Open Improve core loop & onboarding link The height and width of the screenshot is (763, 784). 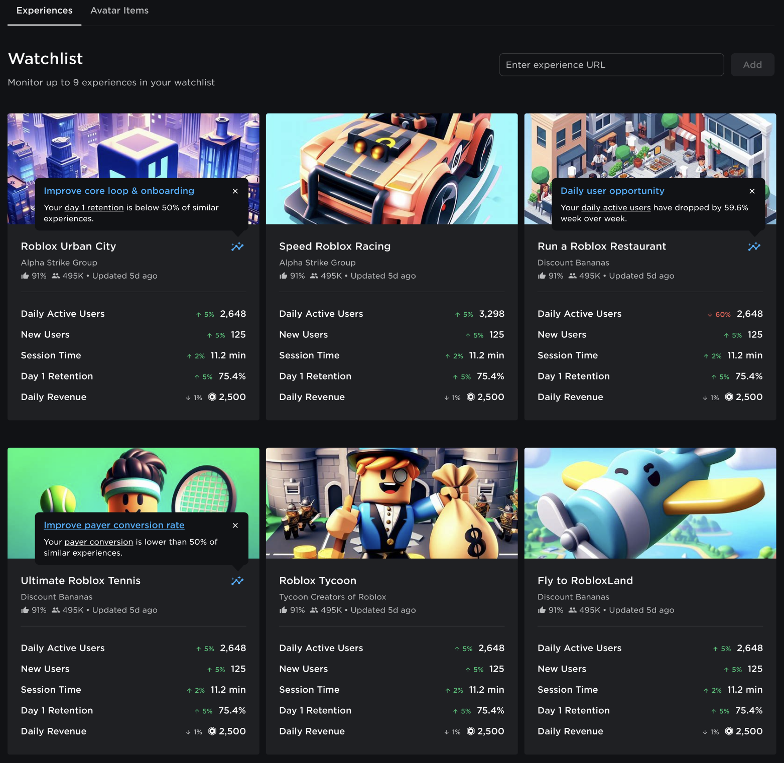119,191
